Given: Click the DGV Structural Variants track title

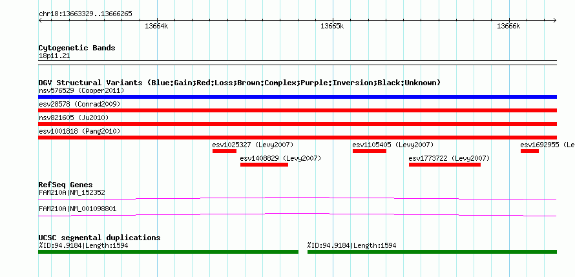Looking at the screenshot, I should [240, 83].
